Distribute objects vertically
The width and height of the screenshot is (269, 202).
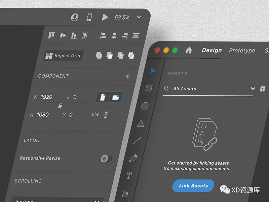pos(136,36)
